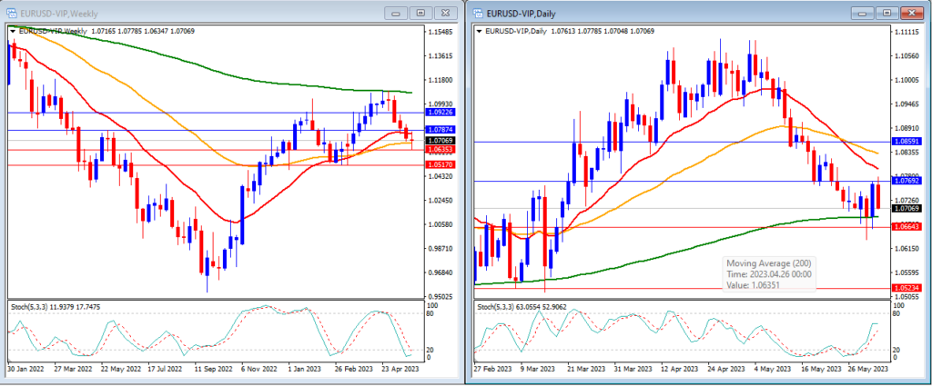The width and height of the screenshot is (932, 386).
Task: Minimize the Weekly chart window
Action: pyautogui.click(x=396, y=13)
